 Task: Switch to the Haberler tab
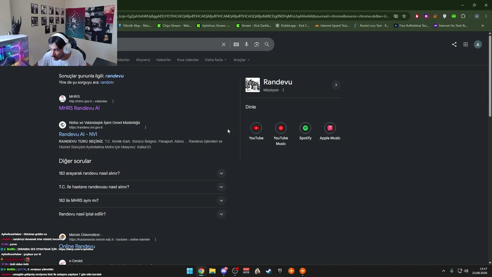[164, 60]
